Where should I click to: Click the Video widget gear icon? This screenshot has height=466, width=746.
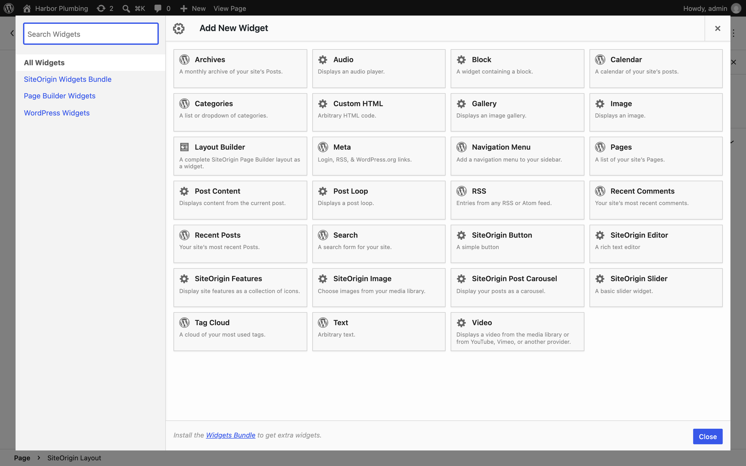click(x=461, y=323)
